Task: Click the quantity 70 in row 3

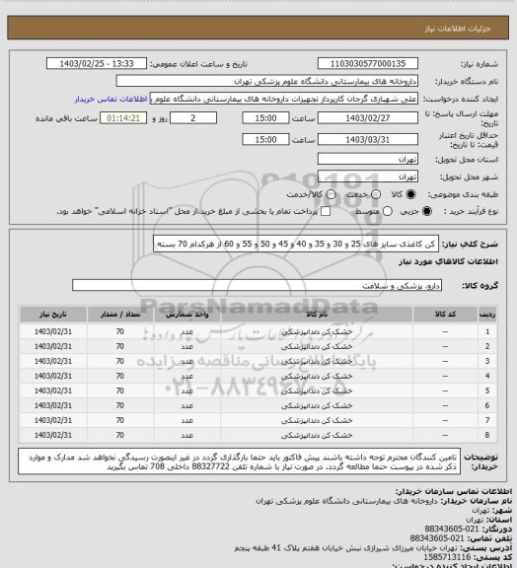Action: coord(120,361)
